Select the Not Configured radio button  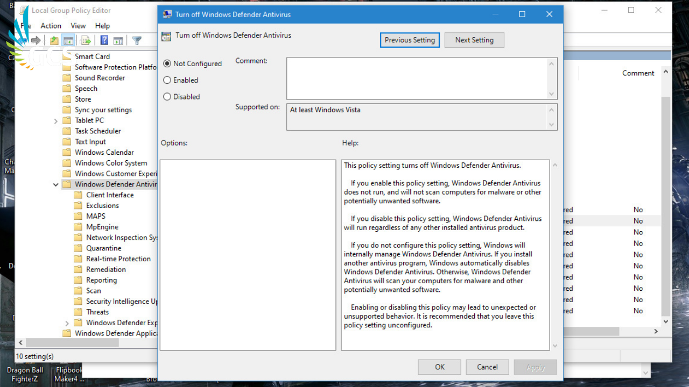[x=166, y=63]
